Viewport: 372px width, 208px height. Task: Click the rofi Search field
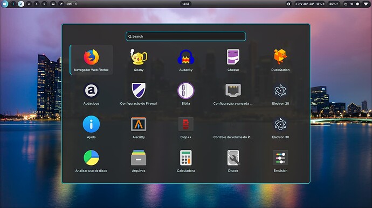coord(186,37)
